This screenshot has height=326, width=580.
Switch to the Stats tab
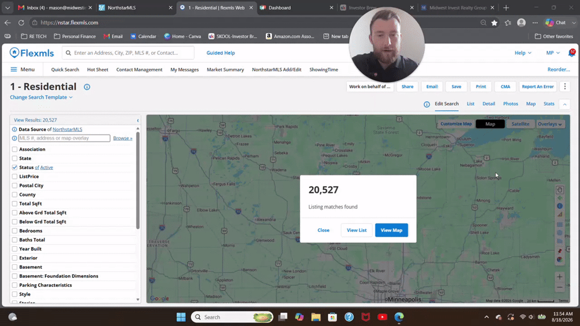[549, 104]
